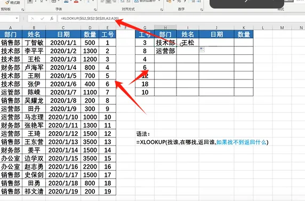305x201 pixels.
Task: Select cell G7 with 工号 18
Action: (145, 84)
